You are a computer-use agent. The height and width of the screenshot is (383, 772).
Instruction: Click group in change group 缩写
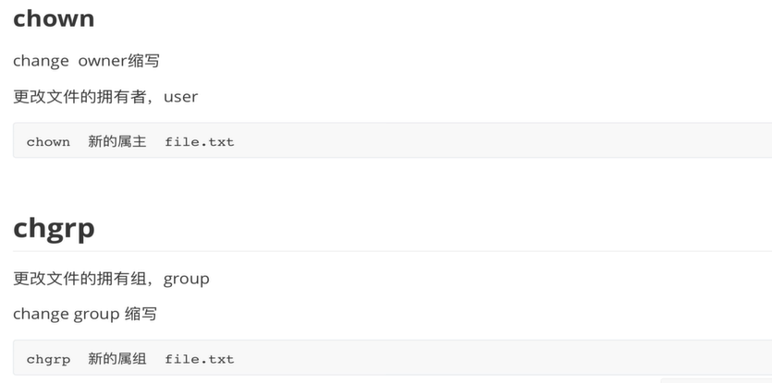point(96,315)
